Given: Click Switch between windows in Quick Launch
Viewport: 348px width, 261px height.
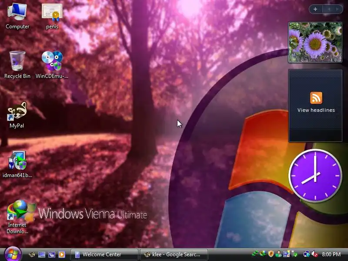Looking at the screenshot, I should pos(52,254).
